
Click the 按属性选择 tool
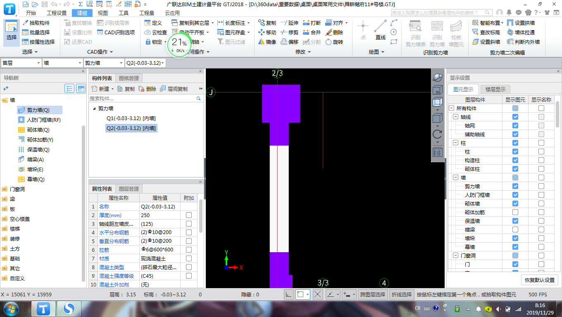tap(38, 42)
